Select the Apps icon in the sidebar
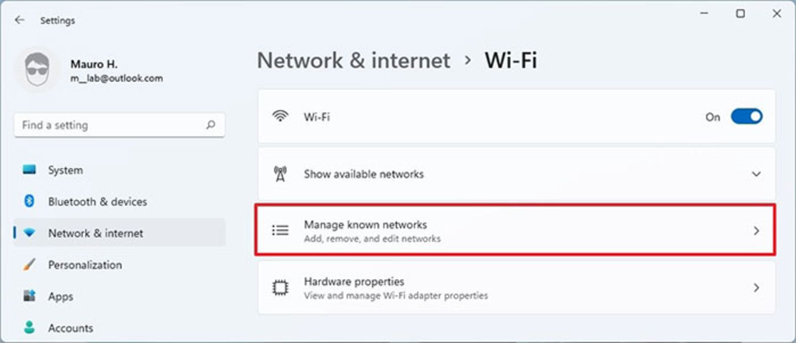Viewport: 796px width, 343px height. [x=29, y=296]
